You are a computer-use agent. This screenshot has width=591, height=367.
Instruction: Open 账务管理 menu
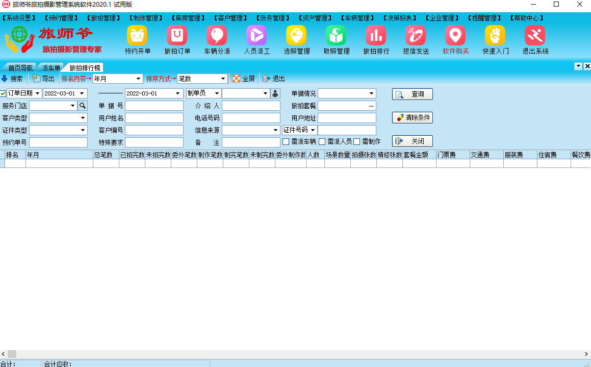point(273,18)
